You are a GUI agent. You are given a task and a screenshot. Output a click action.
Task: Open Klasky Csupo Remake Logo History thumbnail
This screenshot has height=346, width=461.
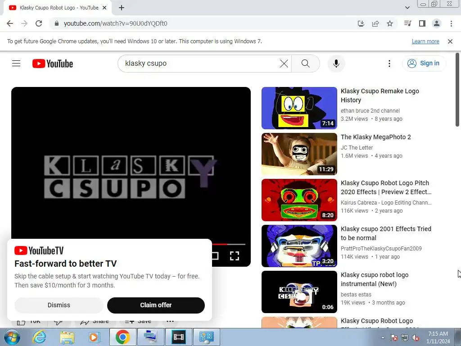(299, 108)
